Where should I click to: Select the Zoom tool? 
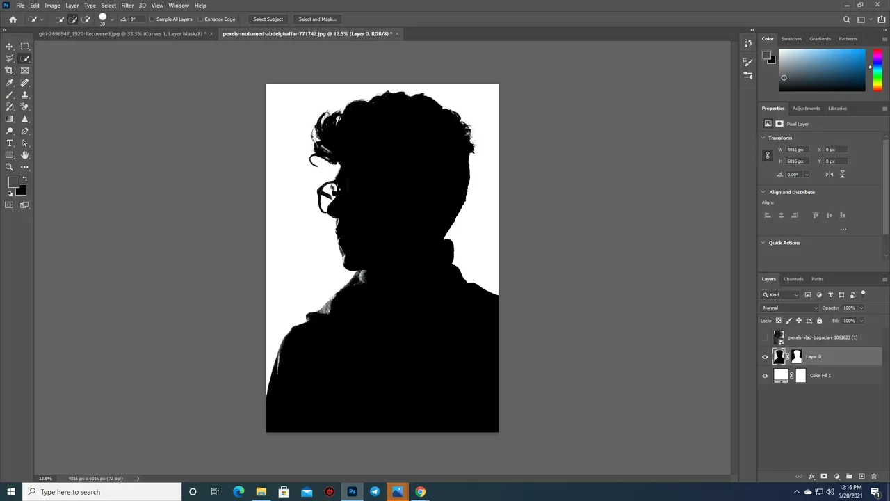[x=10, y=167]
